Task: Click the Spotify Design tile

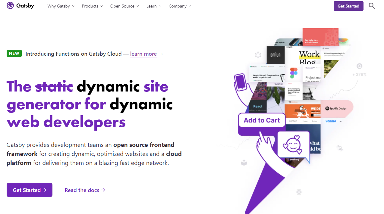Action: click(x=337, y=108)
